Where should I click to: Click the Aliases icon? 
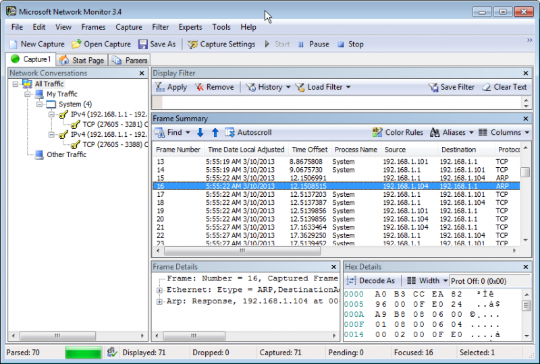[x=435, y=133]
